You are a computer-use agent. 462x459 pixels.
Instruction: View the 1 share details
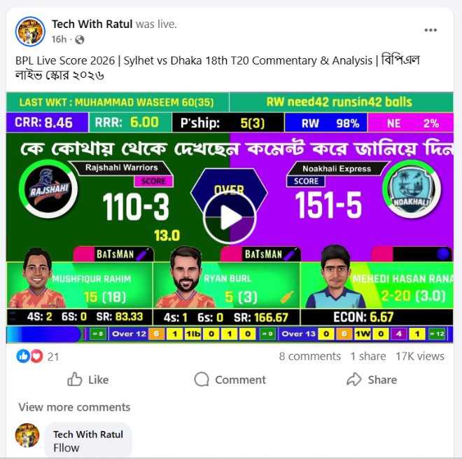(x=368, y=357)
